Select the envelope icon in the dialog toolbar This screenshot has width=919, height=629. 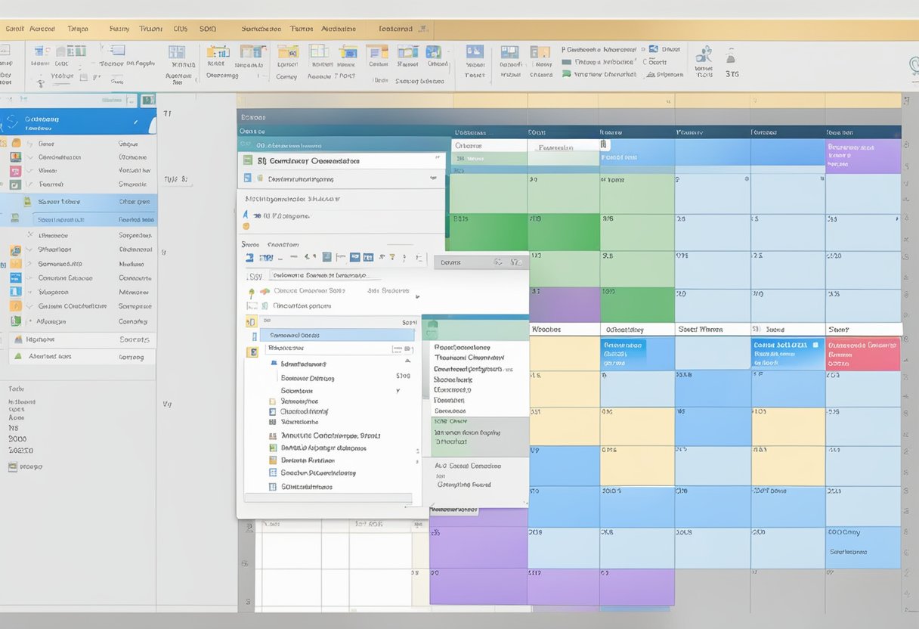coord(355,257)
